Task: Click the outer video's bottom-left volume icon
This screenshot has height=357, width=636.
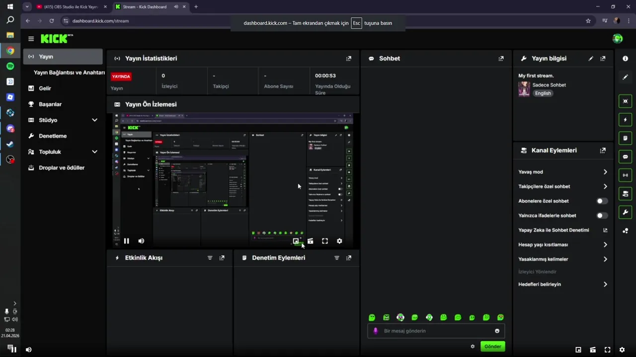Action: pos(28,350)
